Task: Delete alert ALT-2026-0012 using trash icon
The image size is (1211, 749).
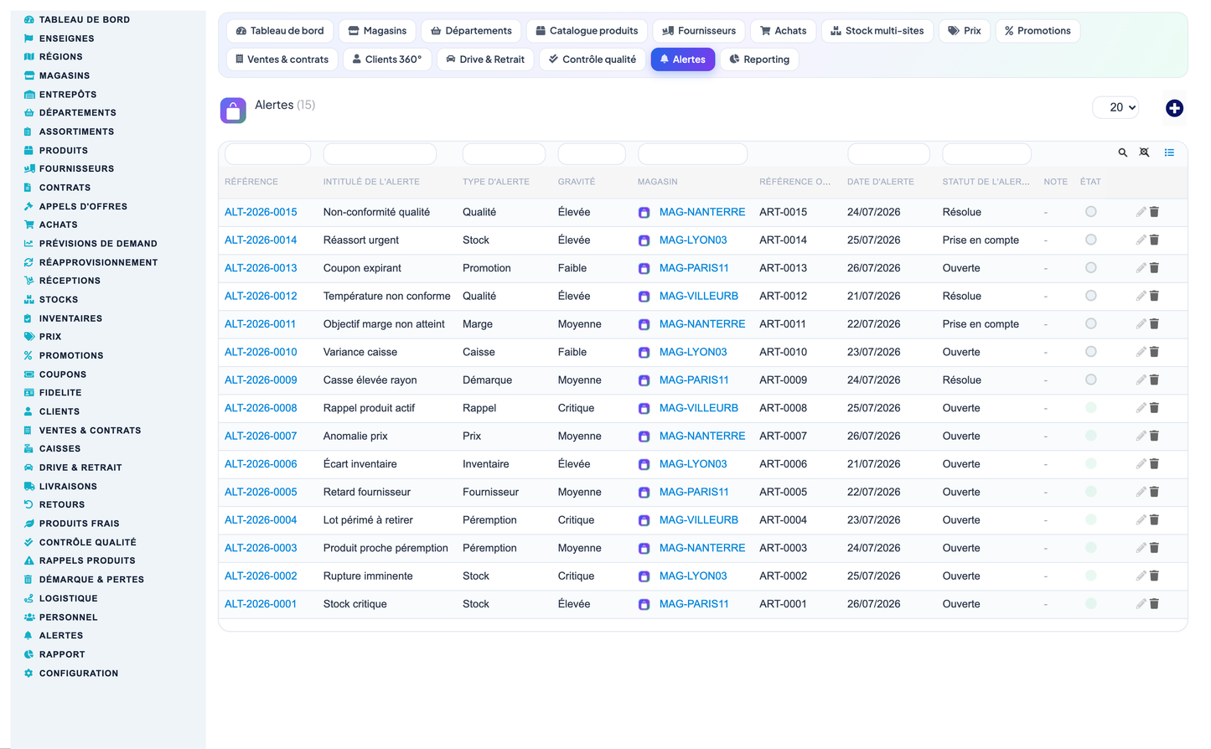Action: (1154, 296)
